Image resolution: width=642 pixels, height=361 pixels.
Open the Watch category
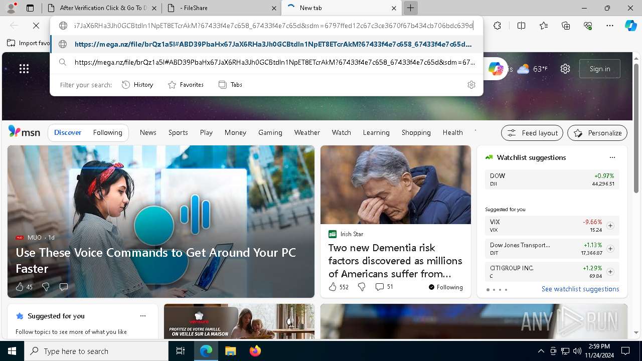point(342,132)
